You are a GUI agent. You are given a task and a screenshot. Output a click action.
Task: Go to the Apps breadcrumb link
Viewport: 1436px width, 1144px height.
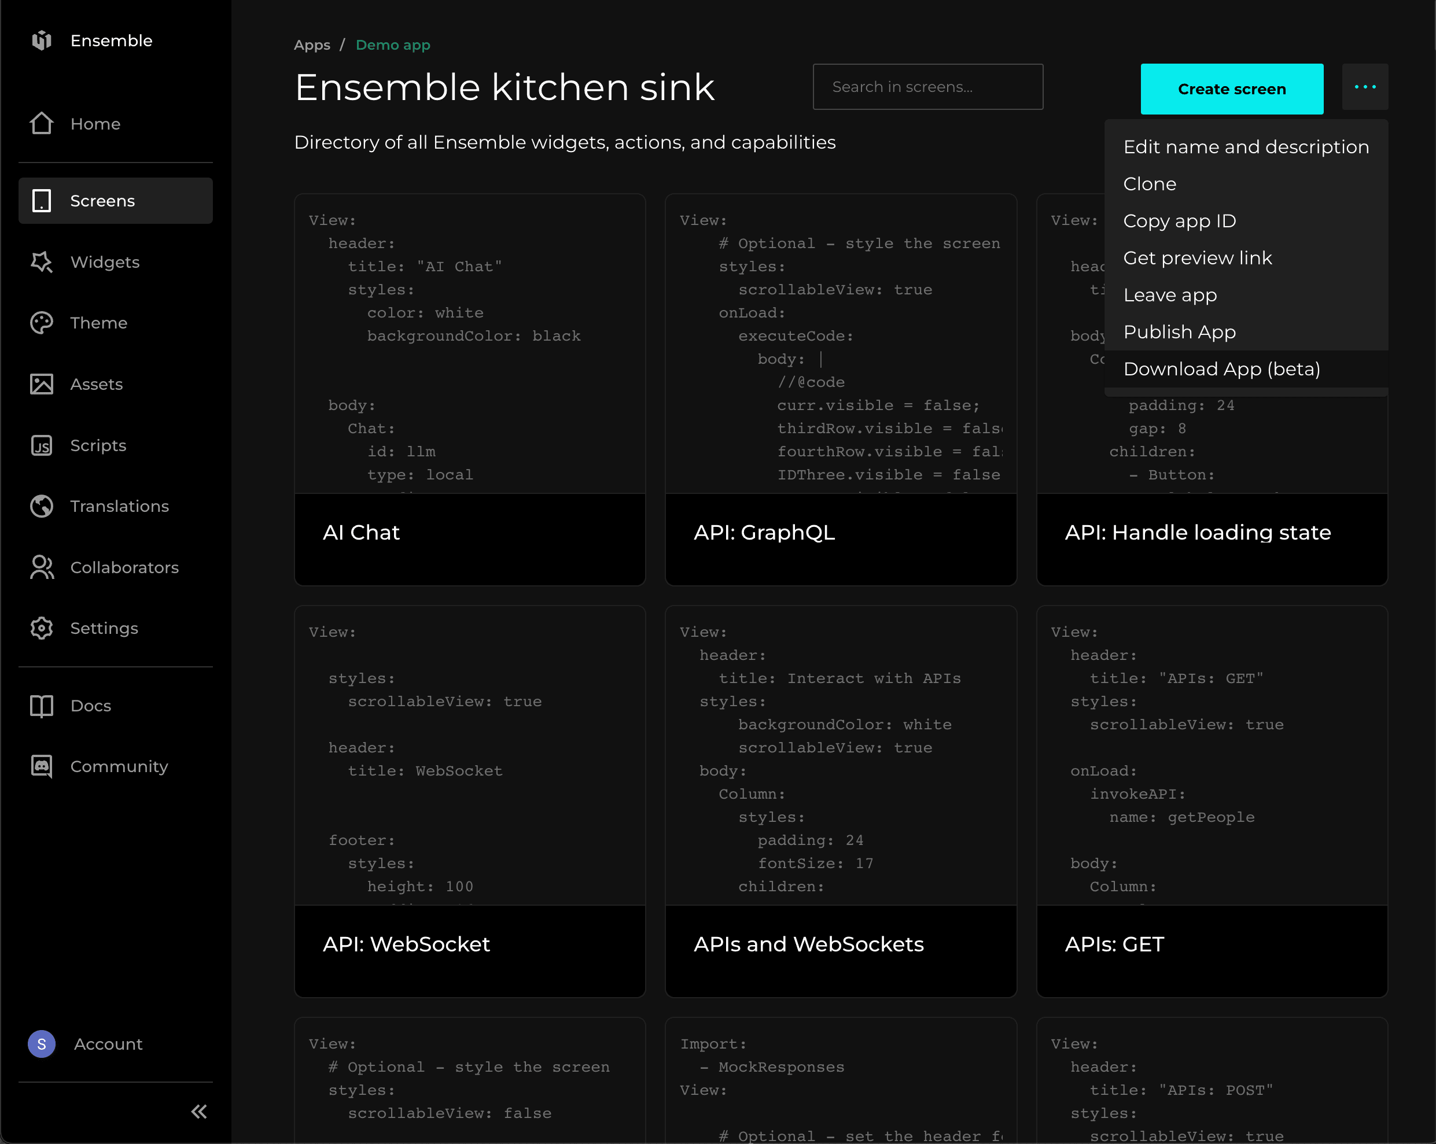[x=312, y=45]
